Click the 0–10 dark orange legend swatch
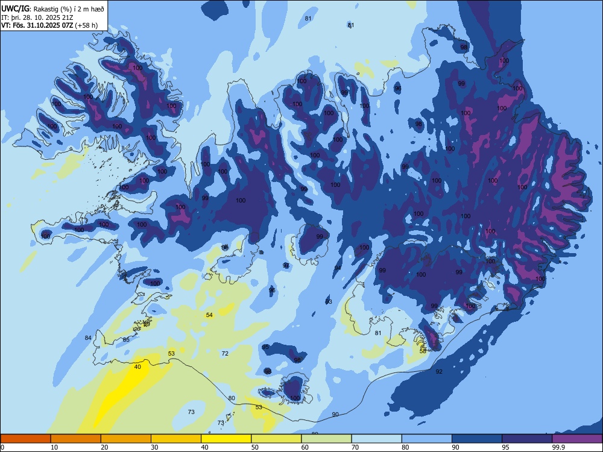 click(25, 439)
